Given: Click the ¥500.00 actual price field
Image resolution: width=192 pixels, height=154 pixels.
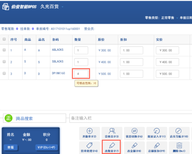Looking at the screenshot, I should coord(167,74).
